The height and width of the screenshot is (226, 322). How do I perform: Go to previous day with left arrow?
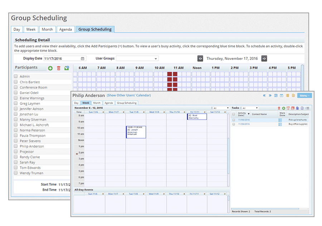(x=200, y=59)
